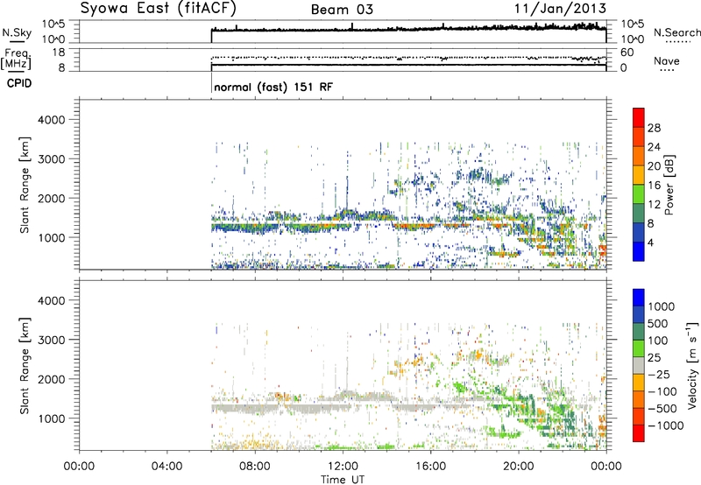Screen dimensions: 701x485
Task: Click the Velocity colorbar segment between 500 and 1000
Action: (639, 314)
